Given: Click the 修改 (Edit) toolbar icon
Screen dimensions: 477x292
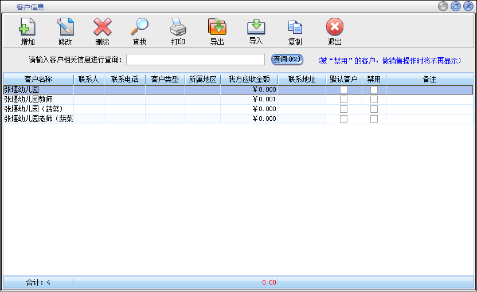Looking at the screenshot, I should (65, 27).
